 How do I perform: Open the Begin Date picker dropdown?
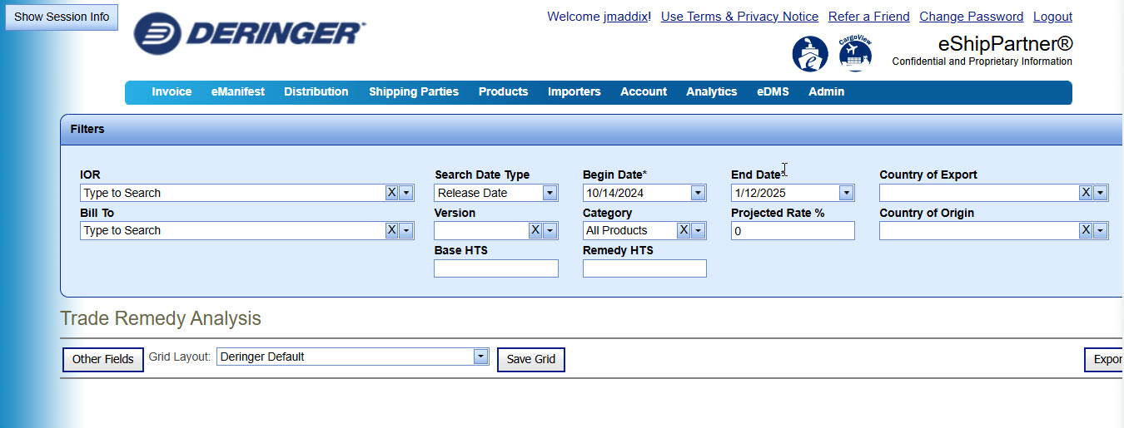698,193
